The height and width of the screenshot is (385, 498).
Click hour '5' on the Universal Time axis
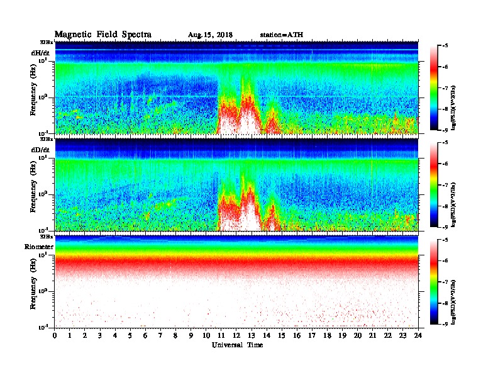tap(130, 335)
